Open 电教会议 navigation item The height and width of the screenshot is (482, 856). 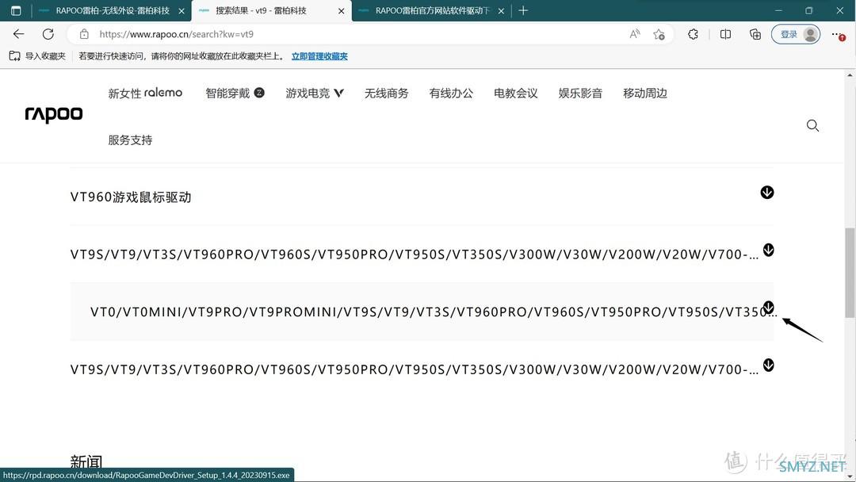click(x=516, y=94)
